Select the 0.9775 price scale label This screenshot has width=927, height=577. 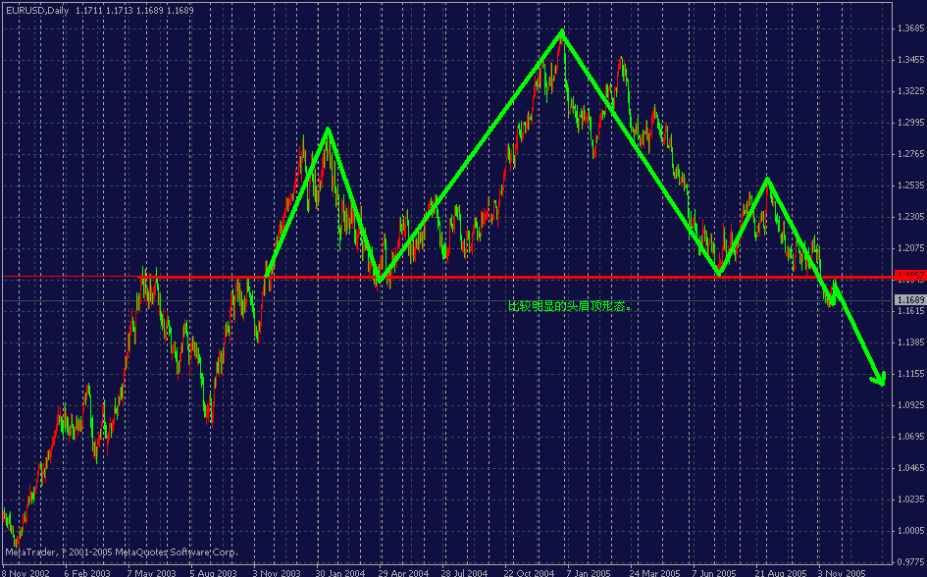coord(910,561)
